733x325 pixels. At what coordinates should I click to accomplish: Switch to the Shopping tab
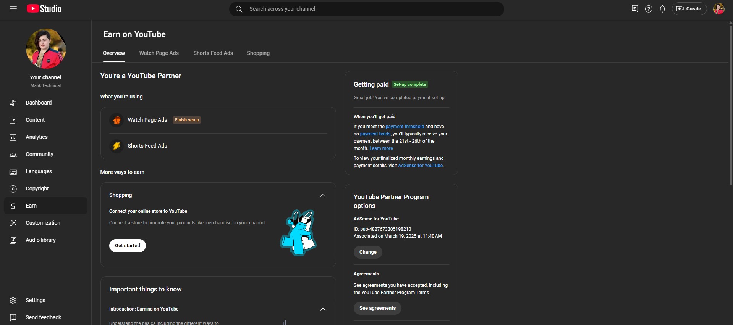[258, 53]
